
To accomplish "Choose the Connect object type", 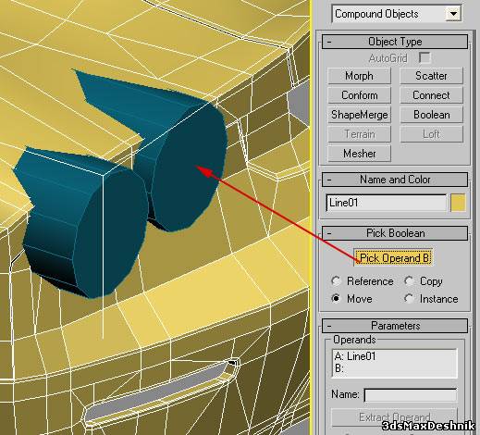I will click(x=431, y=95).
